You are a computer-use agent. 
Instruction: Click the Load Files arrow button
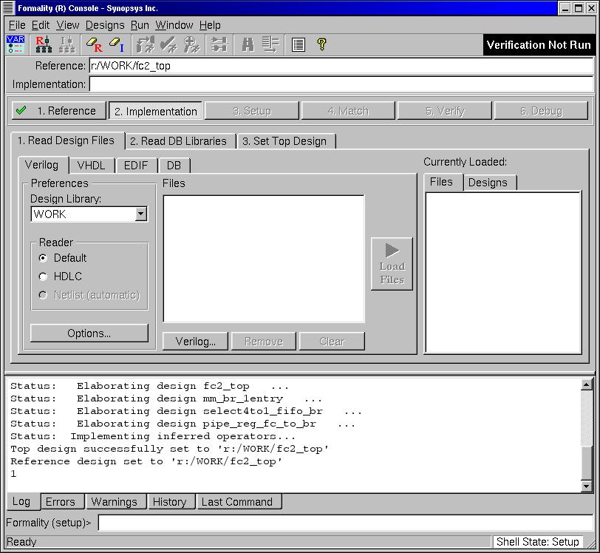point(392,263)
